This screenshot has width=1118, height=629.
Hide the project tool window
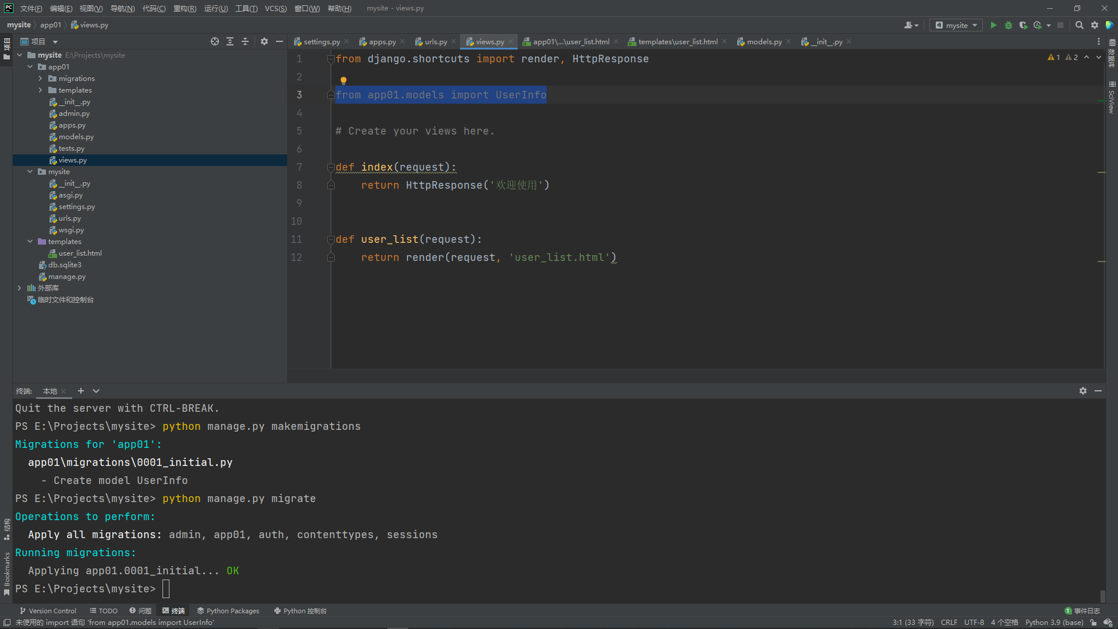pyautogui.click(x=279, y=41)
